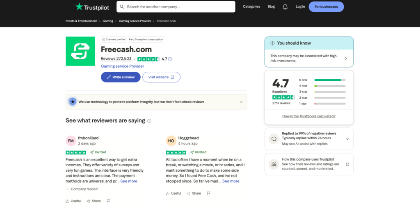Click the star rating beside 4.7 in the header
The image size is (420, 211).
pos(148,59)
